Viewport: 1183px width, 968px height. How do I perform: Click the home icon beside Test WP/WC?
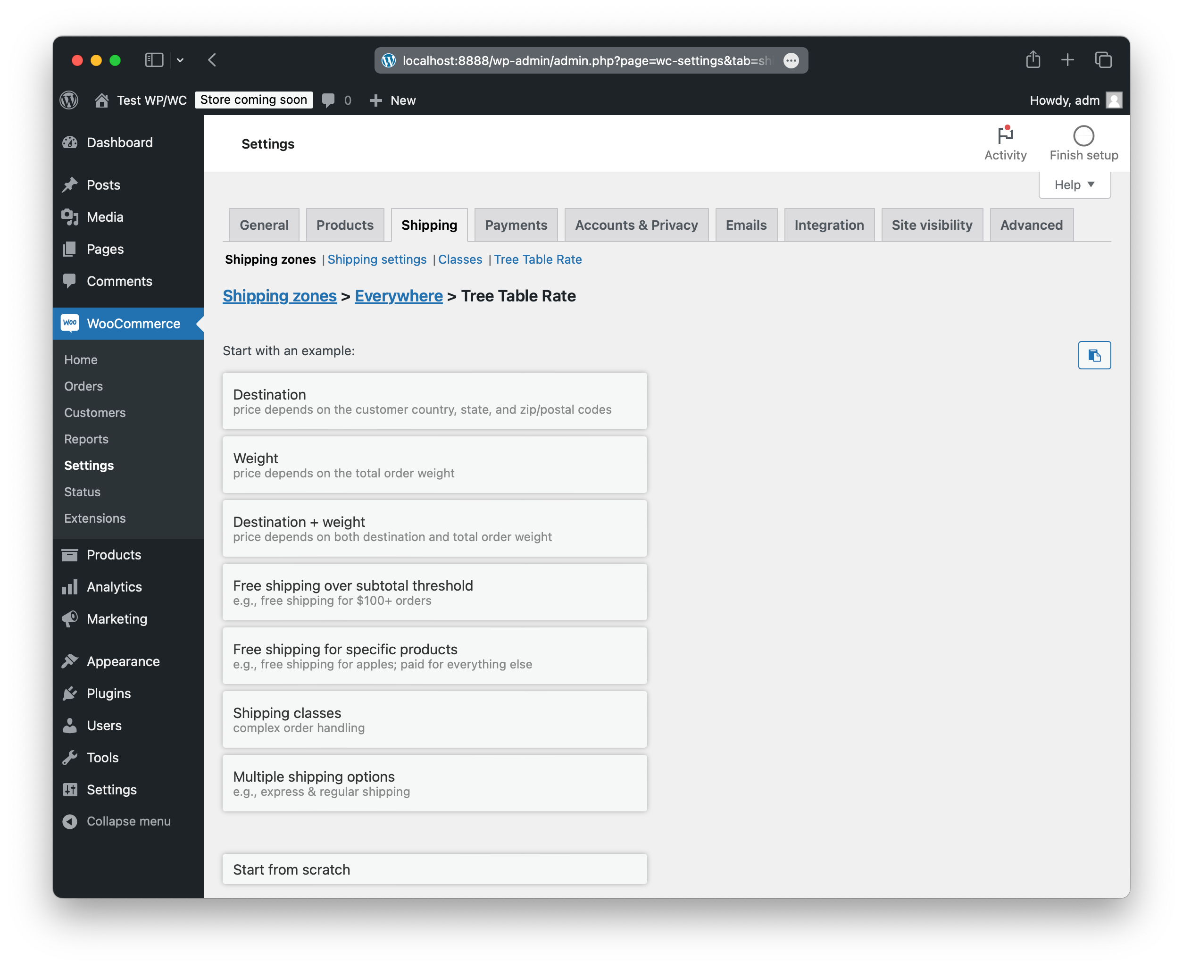[x=101, y=100]
